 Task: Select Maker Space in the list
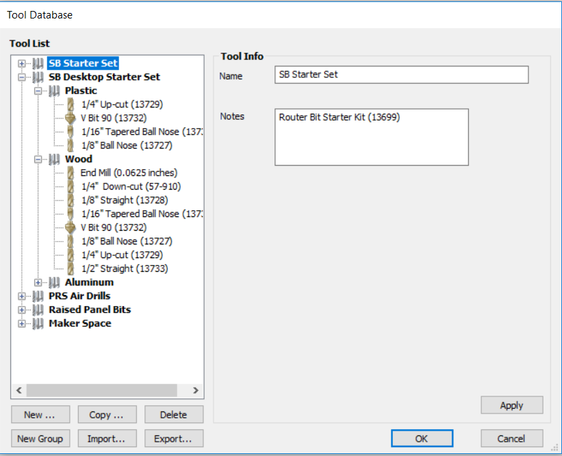80,323
